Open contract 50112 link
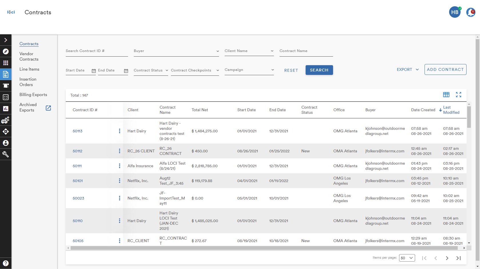The height and width of the screenshot is (269, 480). coord(77,151)
